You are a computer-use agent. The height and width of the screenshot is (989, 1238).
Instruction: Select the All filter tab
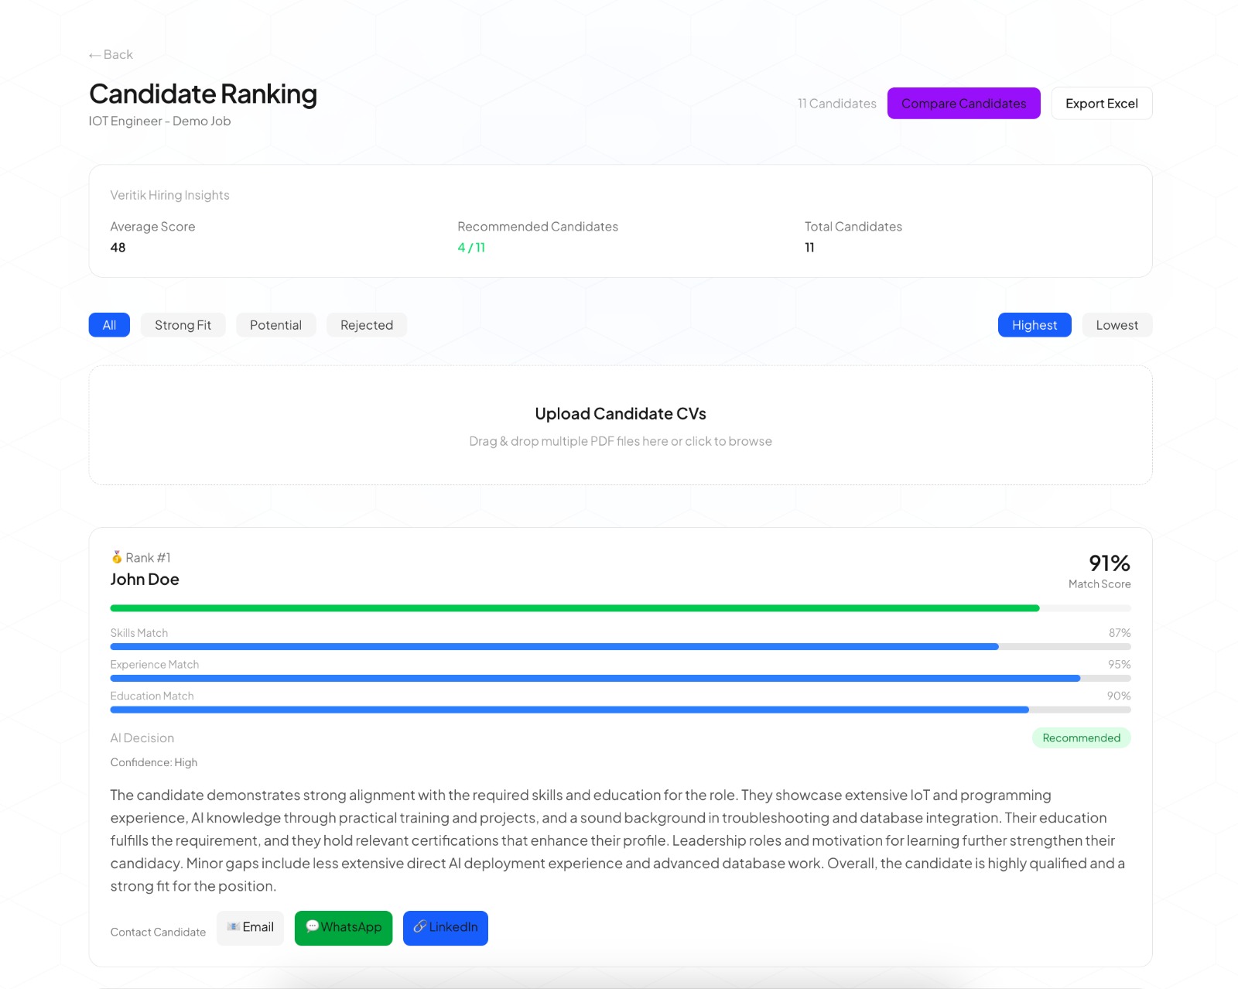pos(109,325)
